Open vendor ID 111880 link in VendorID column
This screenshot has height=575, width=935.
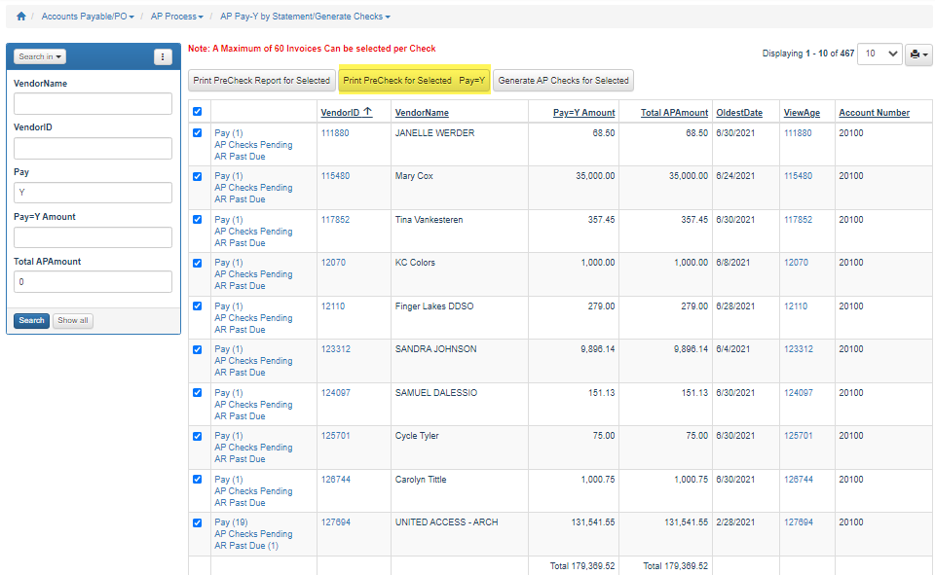[335, 133]
